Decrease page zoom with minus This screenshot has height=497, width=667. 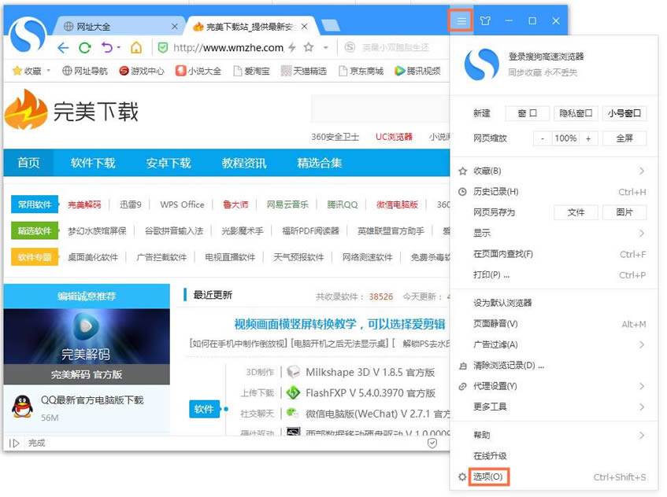click(x=543, y=138)
